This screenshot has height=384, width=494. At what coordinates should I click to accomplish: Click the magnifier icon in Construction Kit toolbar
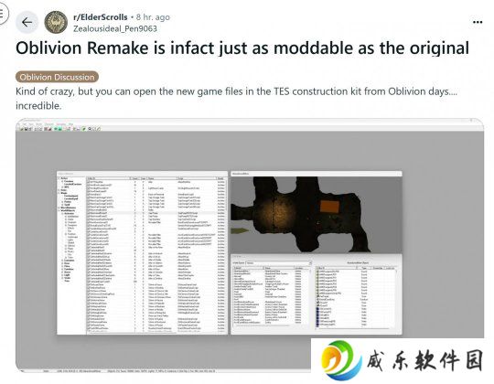[90, 129]
